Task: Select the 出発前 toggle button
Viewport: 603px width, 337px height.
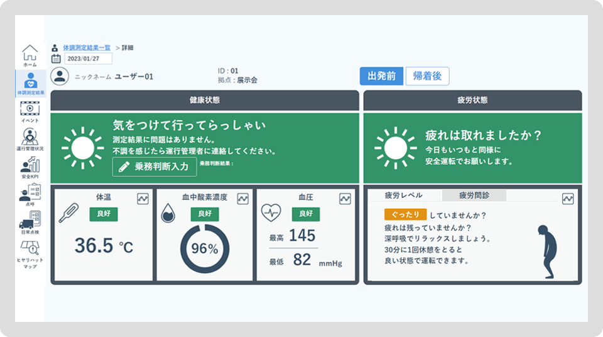Action: (x=381, y=76)
